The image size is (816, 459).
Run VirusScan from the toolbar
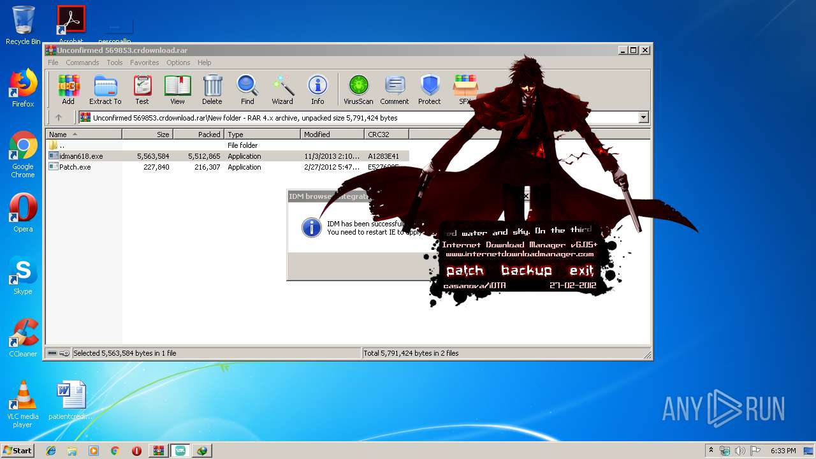[x=358, y=89]
